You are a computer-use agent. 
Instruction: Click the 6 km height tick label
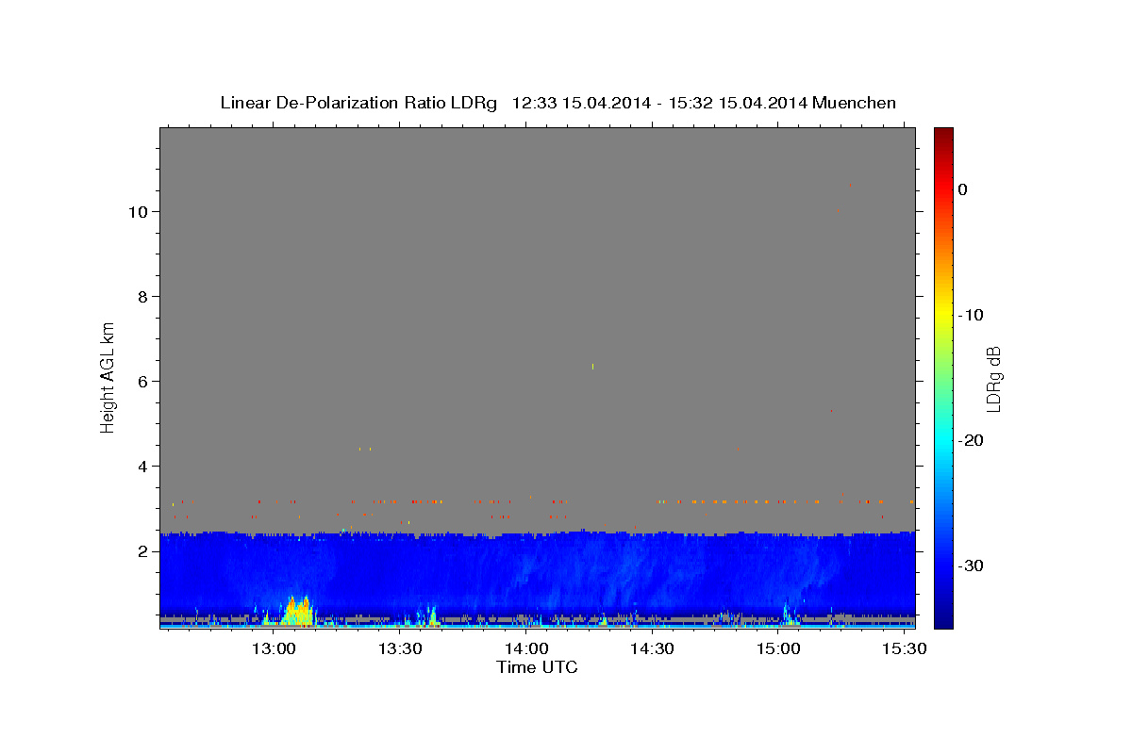pyautogui.click(x=145, y=382)
